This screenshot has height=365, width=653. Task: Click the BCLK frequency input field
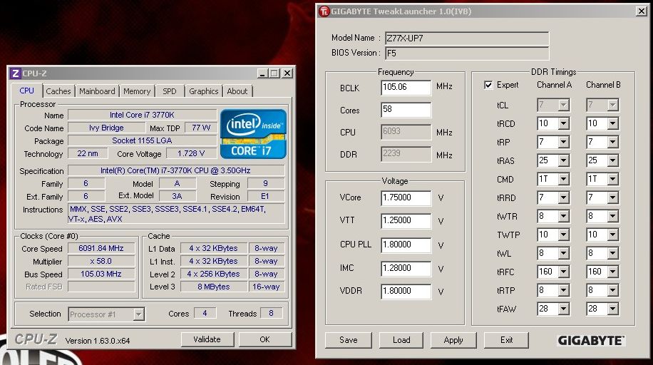[406, 87]
